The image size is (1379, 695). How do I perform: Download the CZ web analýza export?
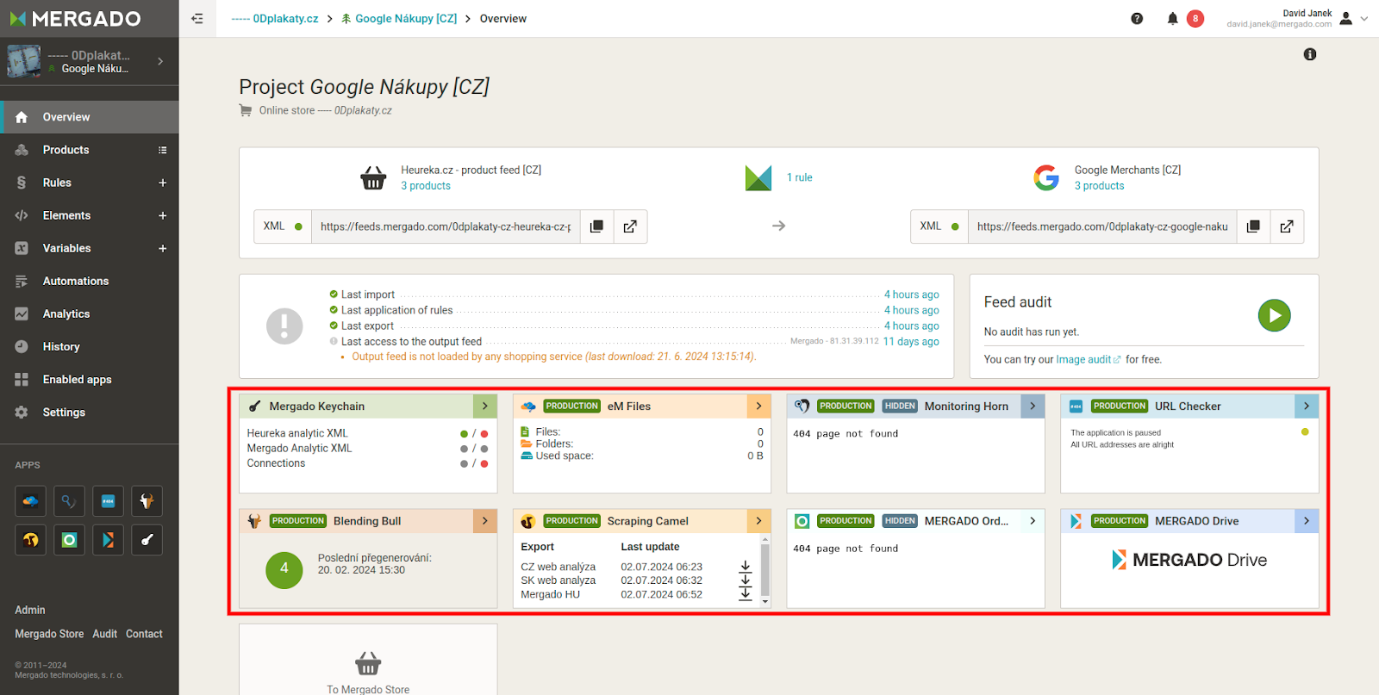click(x=746, y=567)
